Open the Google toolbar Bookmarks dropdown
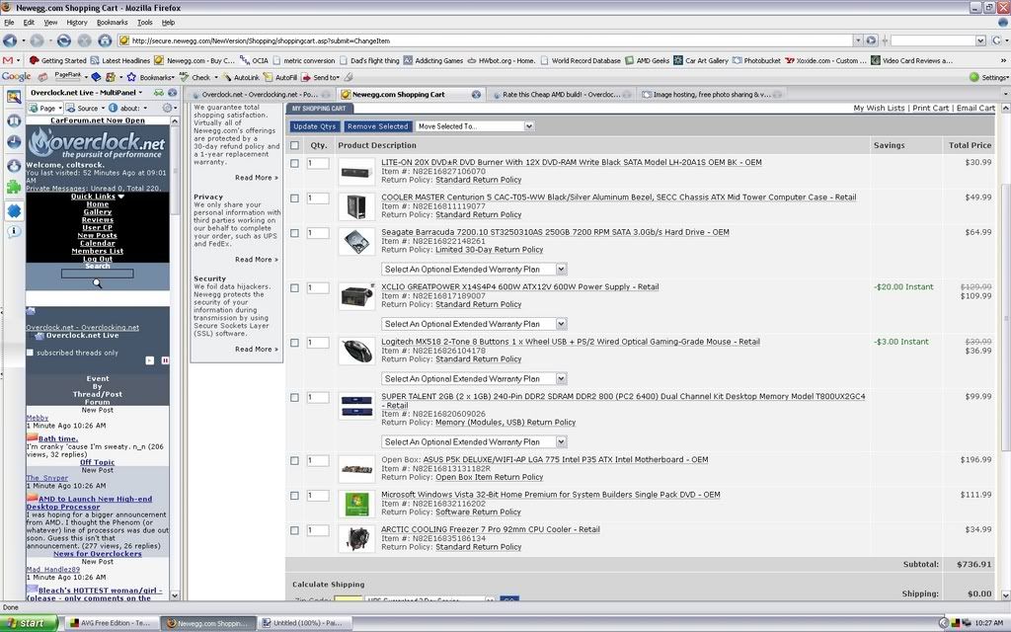1011x632 pixels. click(151, 77)
